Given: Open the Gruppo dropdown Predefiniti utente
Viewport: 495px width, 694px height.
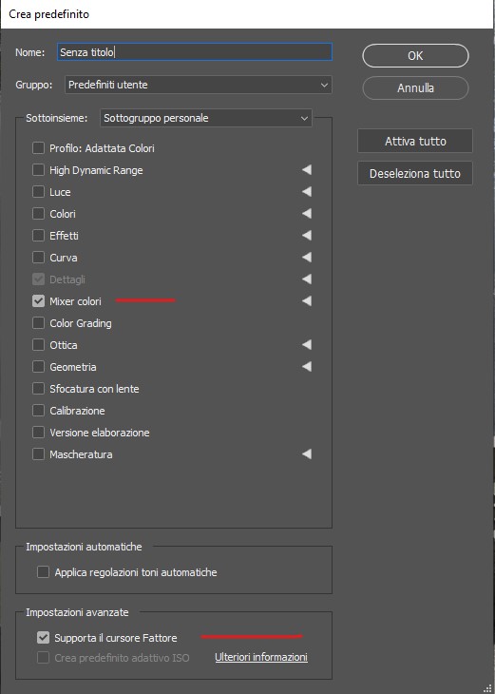Looking at the screenshot, I should 199,85.
